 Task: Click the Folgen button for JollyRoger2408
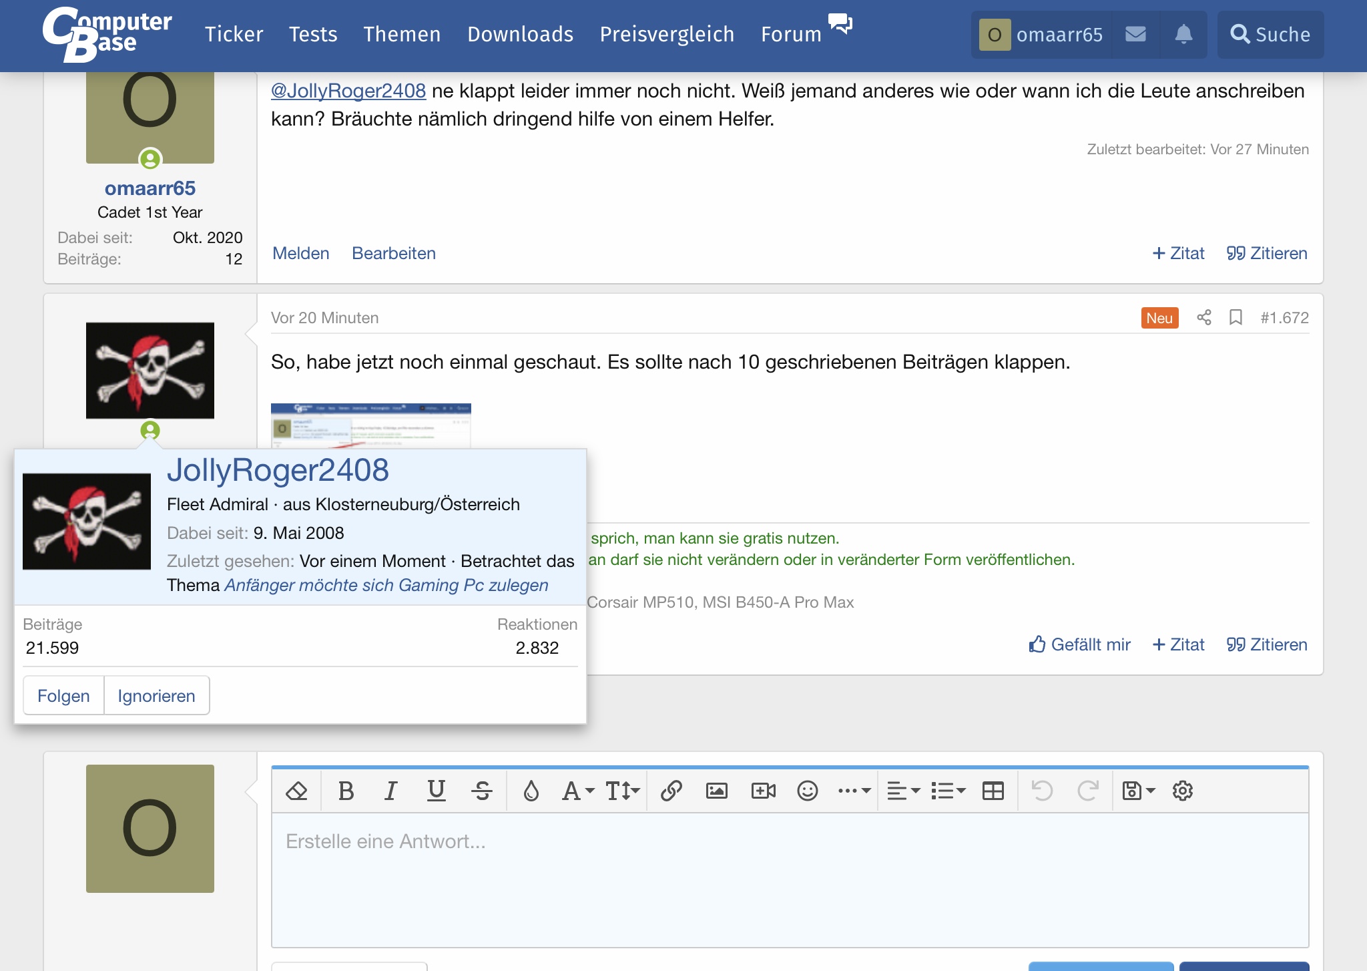63,696
